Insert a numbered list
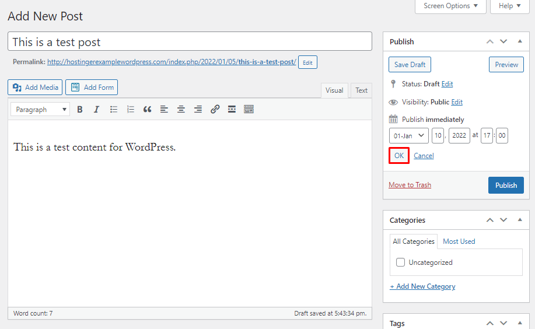535x329 pixels. click(x=131, y=109)
